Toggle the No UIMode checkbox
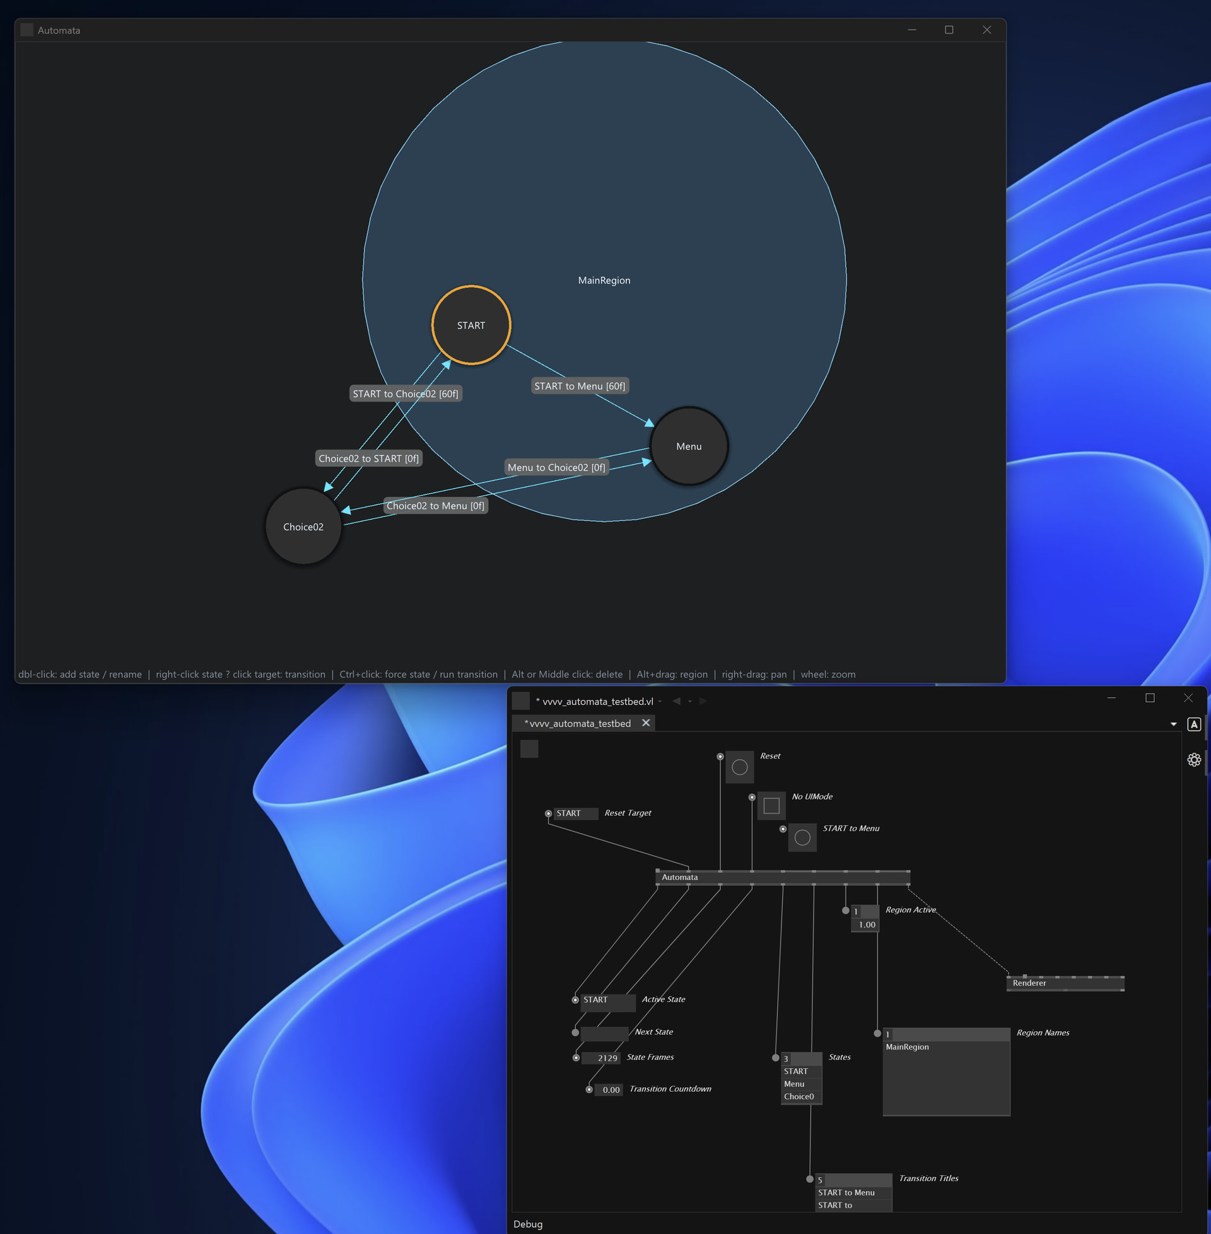This screenshot has width=1211, height=1234. tap(771, 805)
